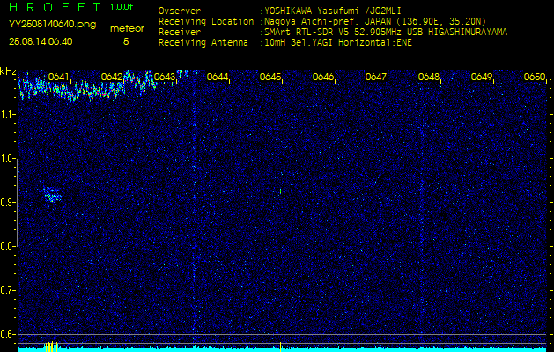Click the colorful noise band at the top left
This screenshot has width=554, height=352.
pos(88,86)
